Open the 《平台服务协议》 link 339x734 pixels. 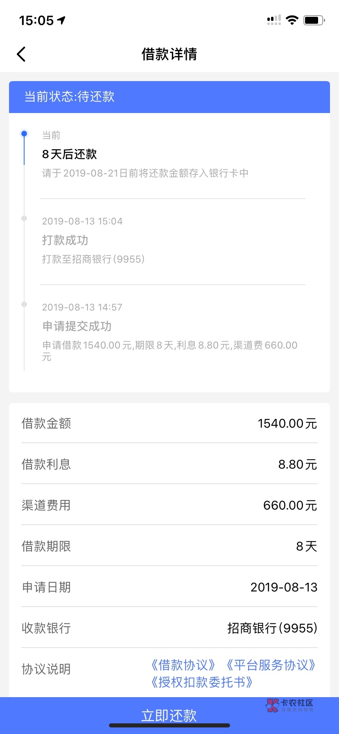(271, 665)
